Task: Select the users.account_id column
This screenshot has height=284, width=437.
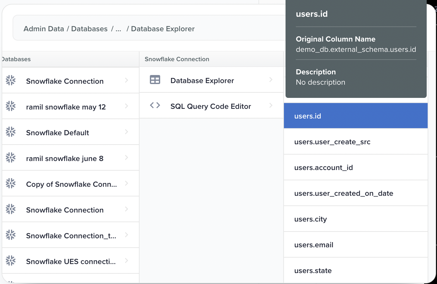Action: click(324, 168)
